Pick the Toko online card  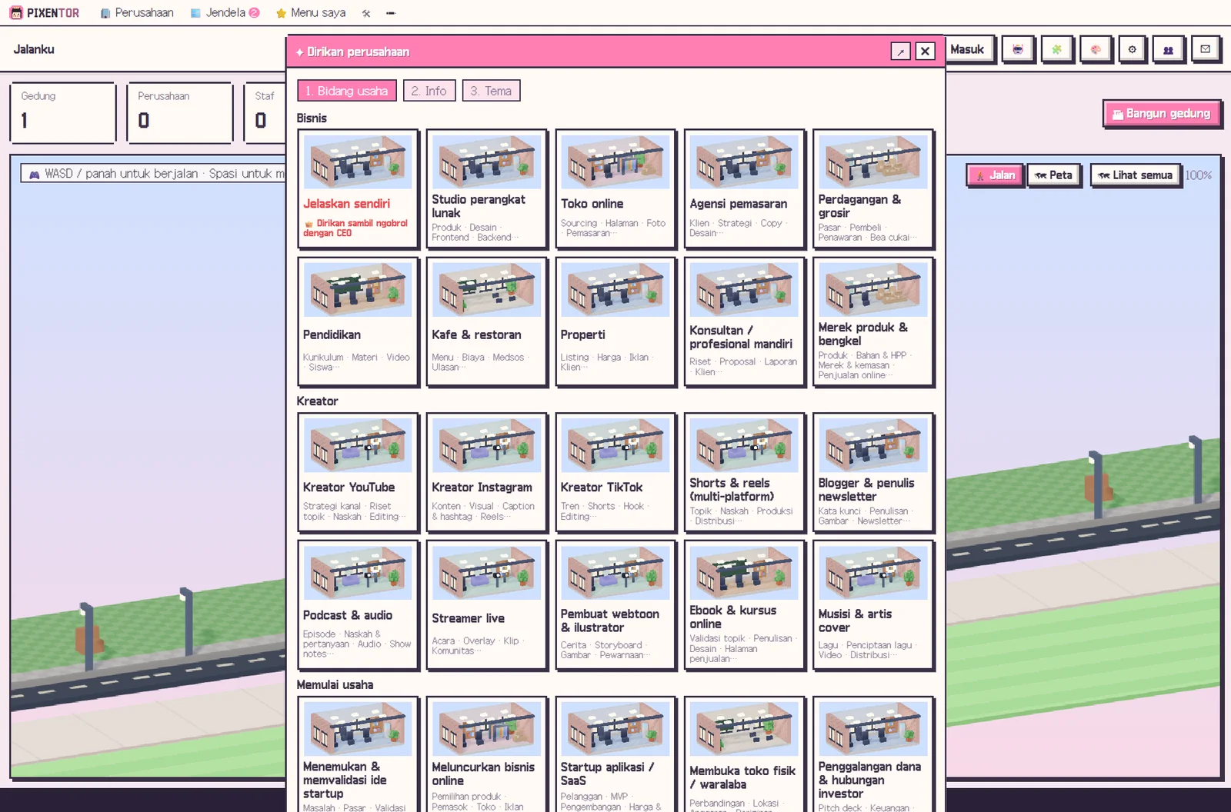coord(615,188)
